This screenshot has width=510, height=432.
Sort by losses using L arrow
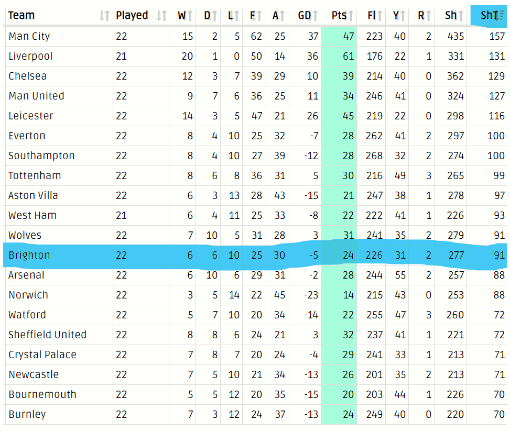(236, 16)
